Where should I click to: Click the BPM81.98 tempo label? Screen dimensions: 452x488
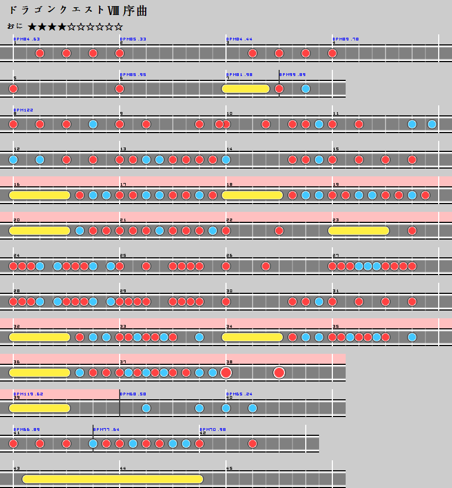click(x=239, y=74)
